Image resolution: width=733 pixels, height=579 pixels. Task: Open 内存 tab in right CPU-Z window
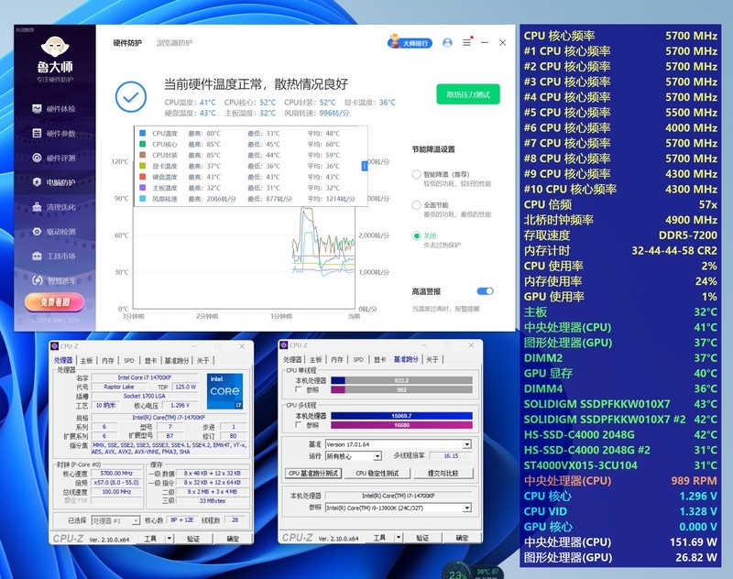(x=337, y=359)
